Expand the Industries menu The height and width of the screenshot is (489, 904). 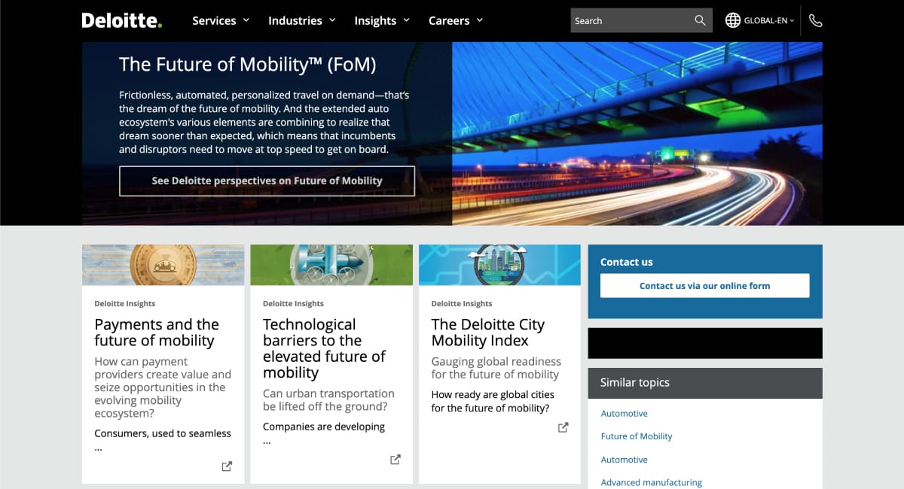[302, 20]
